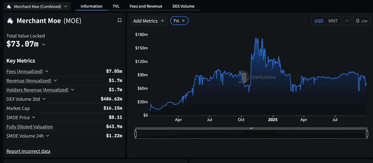Open the DEX Volume tab
Viewport: 373px width, 163px height.
pos(183,6)
